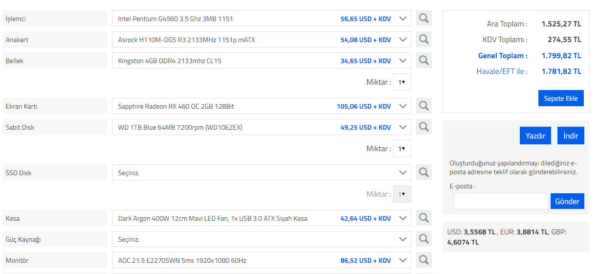Open the AOC 21.5 monitor dropdown
Image resolution: width=599 pixels, height=274 pixels.
point(262,260)
